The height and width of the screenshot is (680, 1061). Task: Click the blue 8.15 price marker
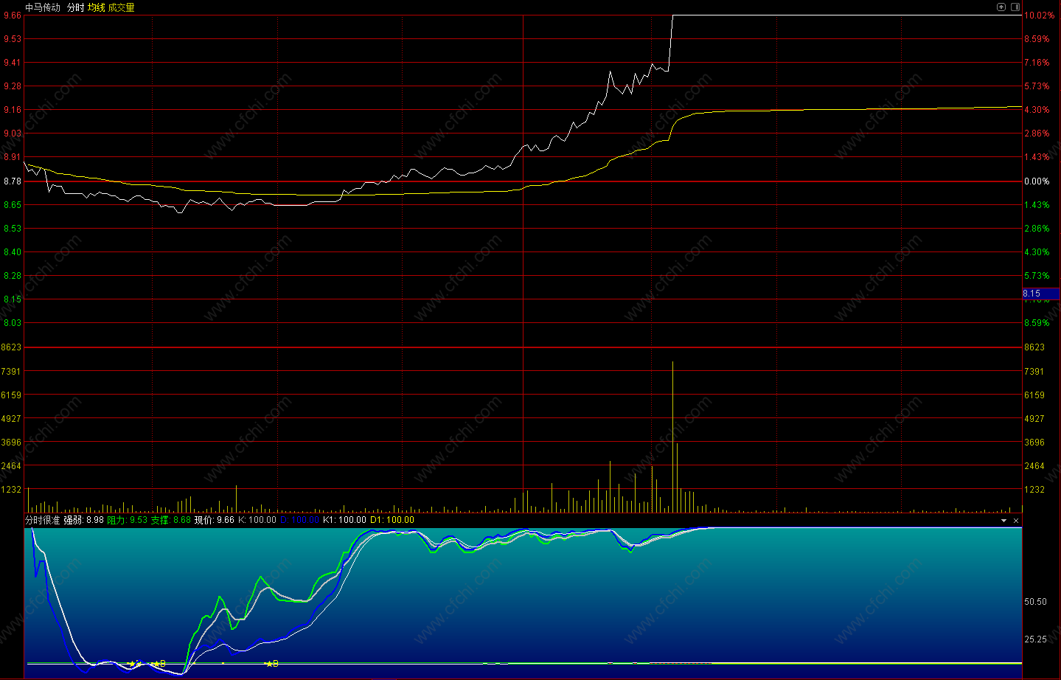pos(1041,294)
